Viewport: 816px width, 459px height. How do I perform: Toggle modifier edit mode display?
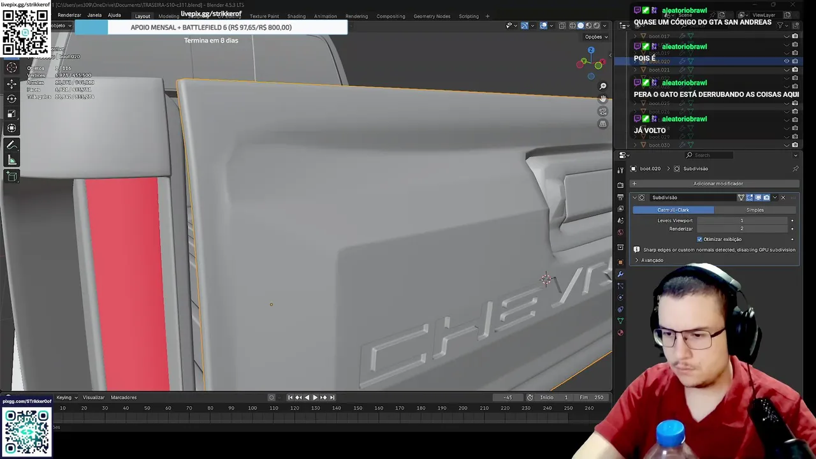749,198
